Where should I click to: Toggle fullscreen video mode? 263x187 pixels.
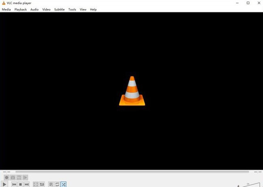point(36,185)
